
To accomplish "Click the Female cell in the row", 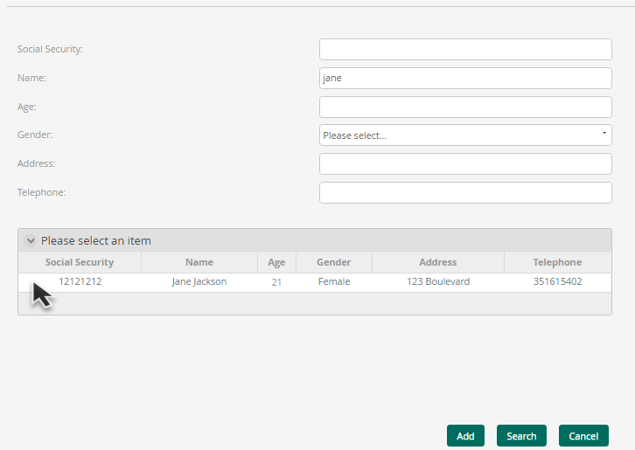I will tap(334, 282).
